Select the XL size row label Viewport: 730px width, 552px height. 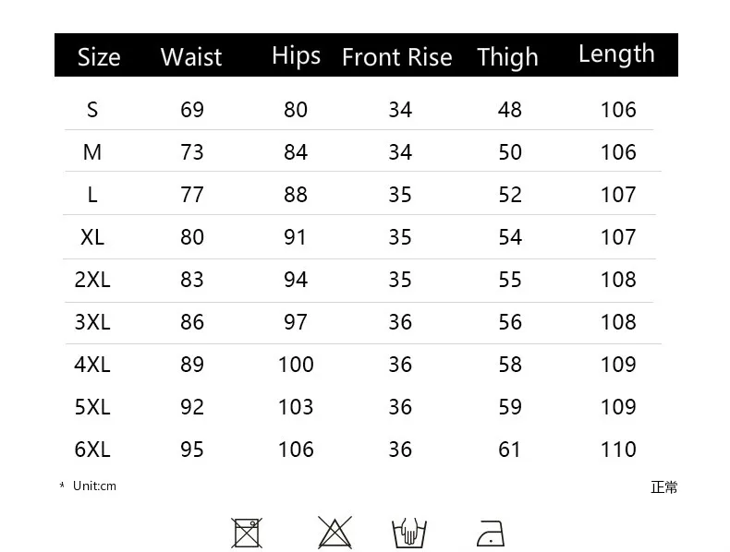coord(92,237)
